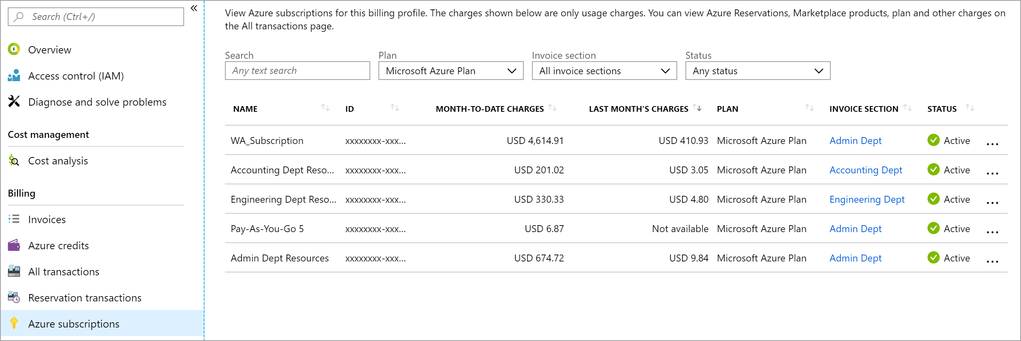Sort table by the NAME column arrows
Viewport: 1021px width, 341px height.
pyautogui.click(x=325, y=108)
